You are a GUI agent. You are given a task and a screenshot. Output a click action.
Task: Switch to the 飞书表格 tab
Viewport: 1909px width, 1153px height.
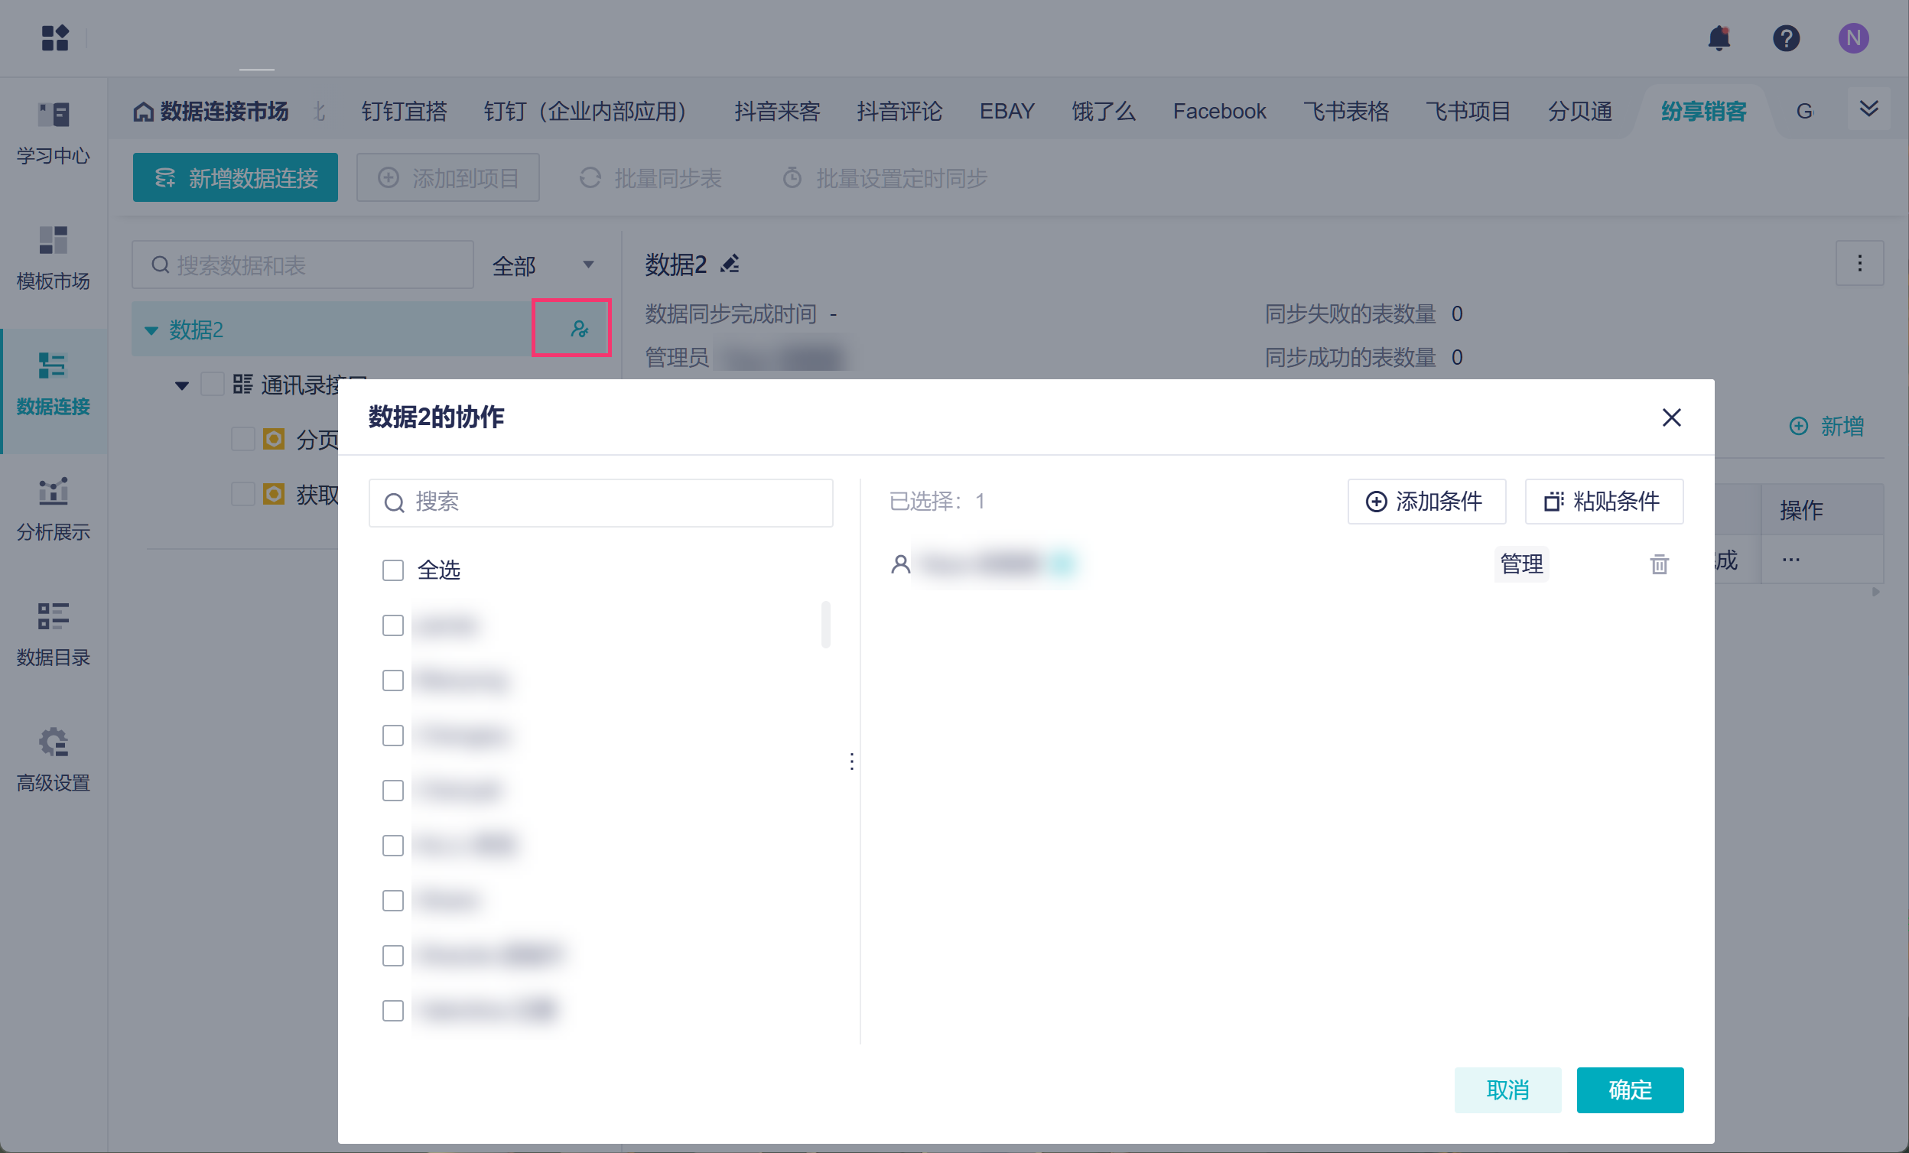coord(1346,111)
